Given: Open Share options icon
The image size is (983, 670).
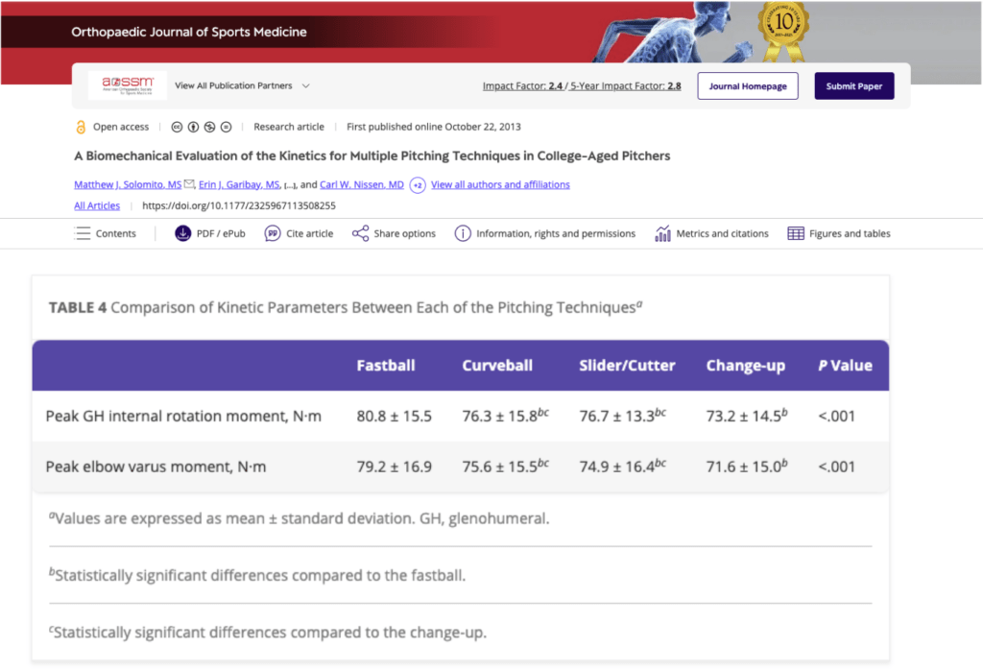Looking at the screenshot, I should (360, 233).
